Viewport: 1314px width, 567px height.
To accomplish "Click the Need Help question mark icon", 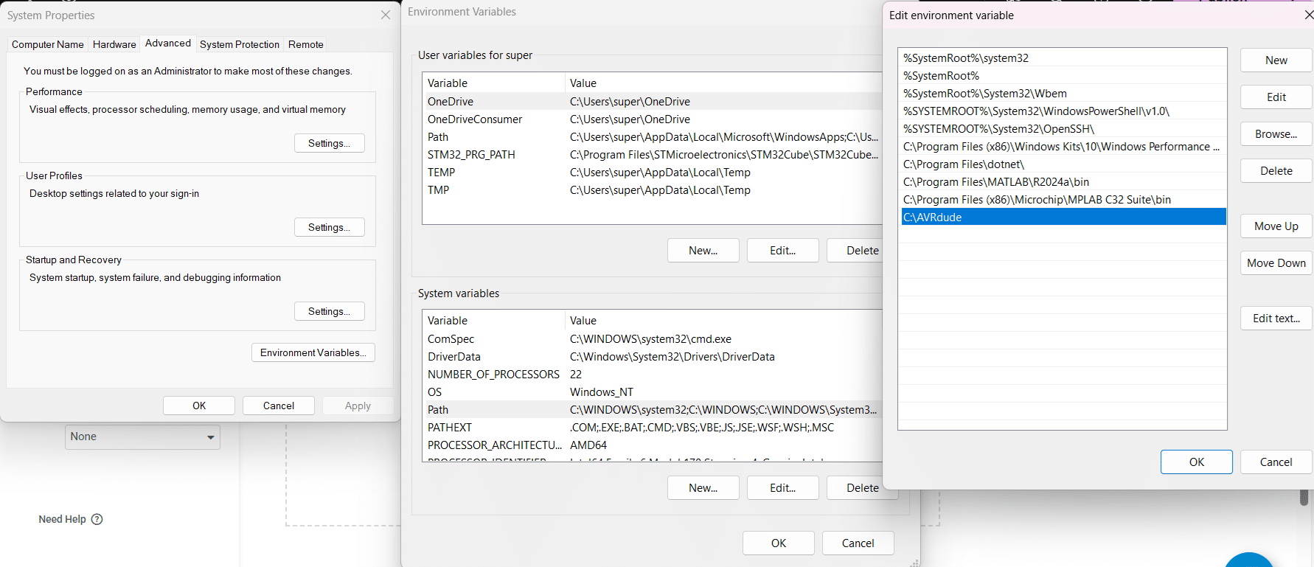I will click(97, 519).
